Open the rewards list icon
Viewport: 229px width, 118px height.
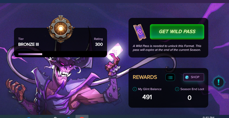170,77
